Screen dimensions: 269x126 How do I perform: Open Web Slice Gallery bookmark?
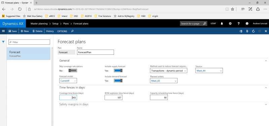[x=33, y=16]
